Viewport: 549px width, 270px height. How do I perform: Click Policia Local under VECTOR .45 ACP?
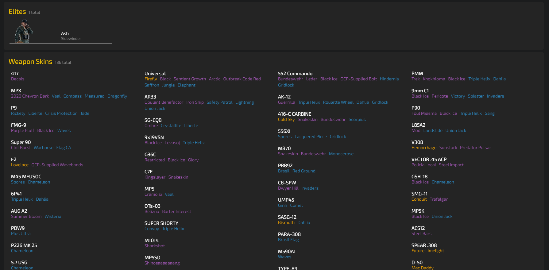pyautogui.click(x=424, y=165)
